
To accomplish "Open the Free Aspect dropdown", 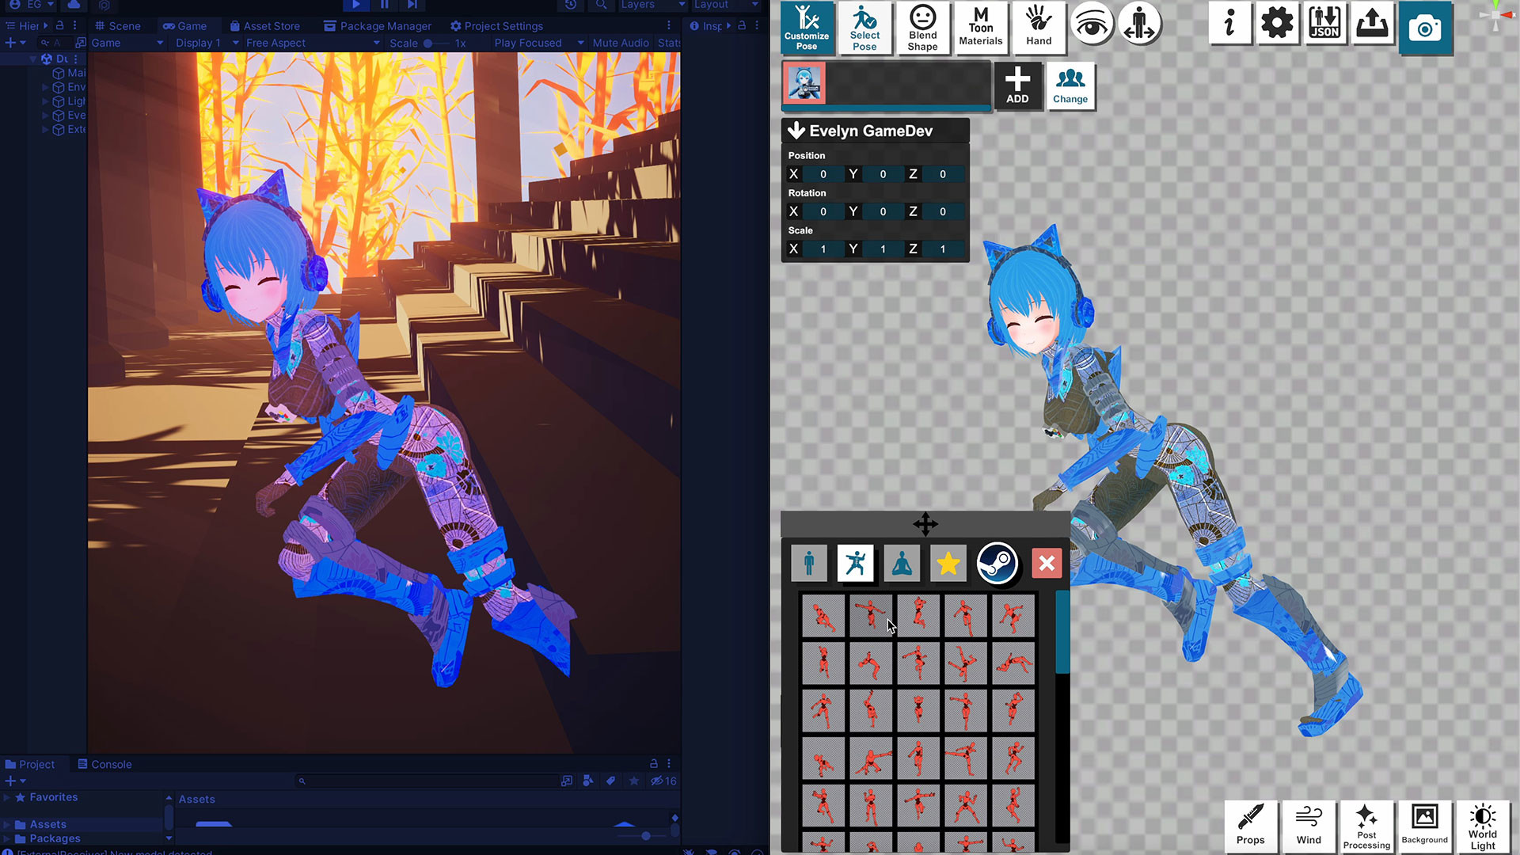I will [x=276, y=43].
